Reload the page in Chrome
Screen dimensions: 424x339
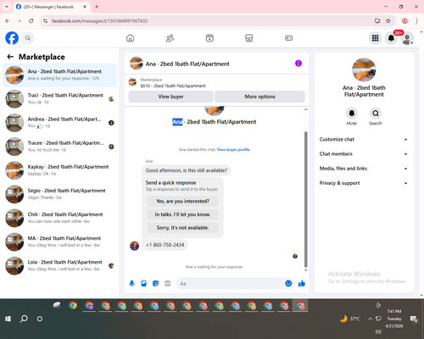[31, 21]
